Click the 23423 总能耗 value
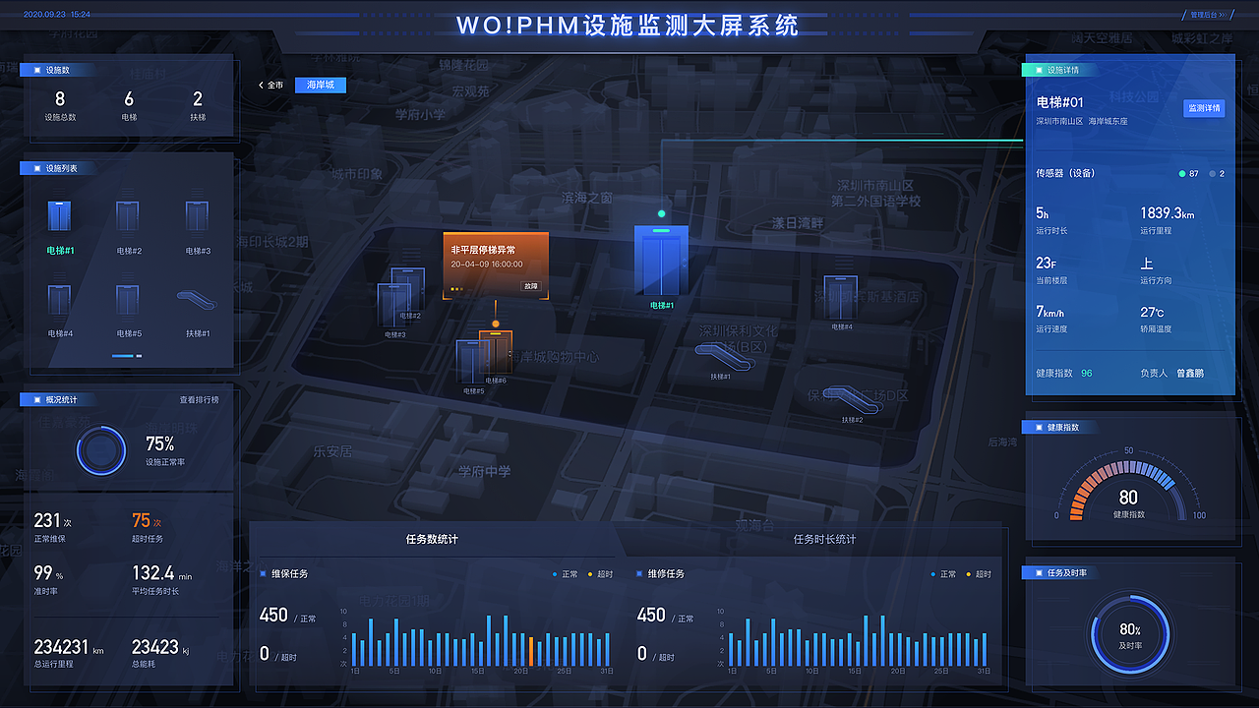Viewport: 1259px width, 708px height. pos(160,647)
